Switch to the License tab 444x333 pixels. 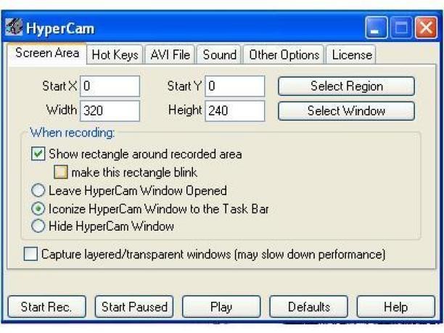point(352,54)
